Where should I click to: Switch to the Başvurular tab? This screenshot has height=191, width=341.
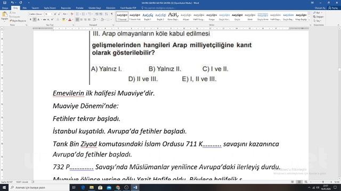pyautogui.click(x=66, y=8)
